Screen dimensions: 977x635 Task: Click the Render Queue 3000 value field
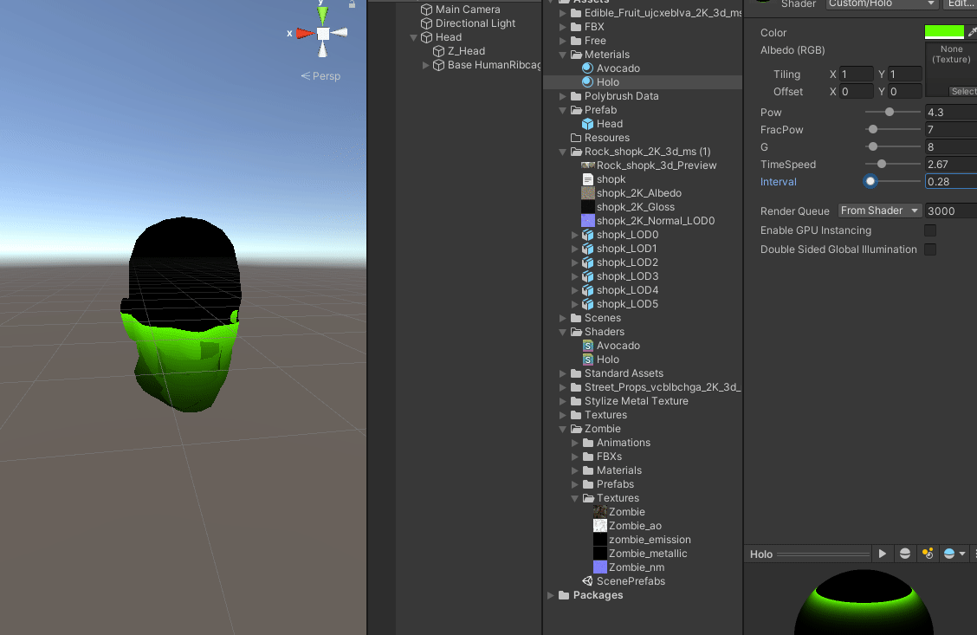click(x=951, y=211)
